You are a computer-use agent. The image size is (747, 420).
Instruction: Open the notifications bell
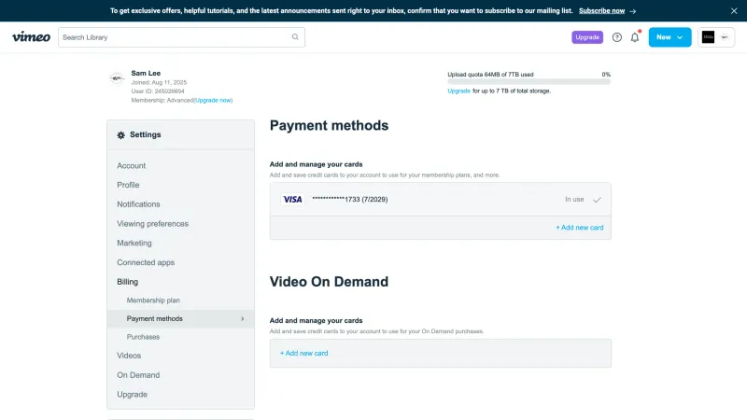tap(635, 37)
